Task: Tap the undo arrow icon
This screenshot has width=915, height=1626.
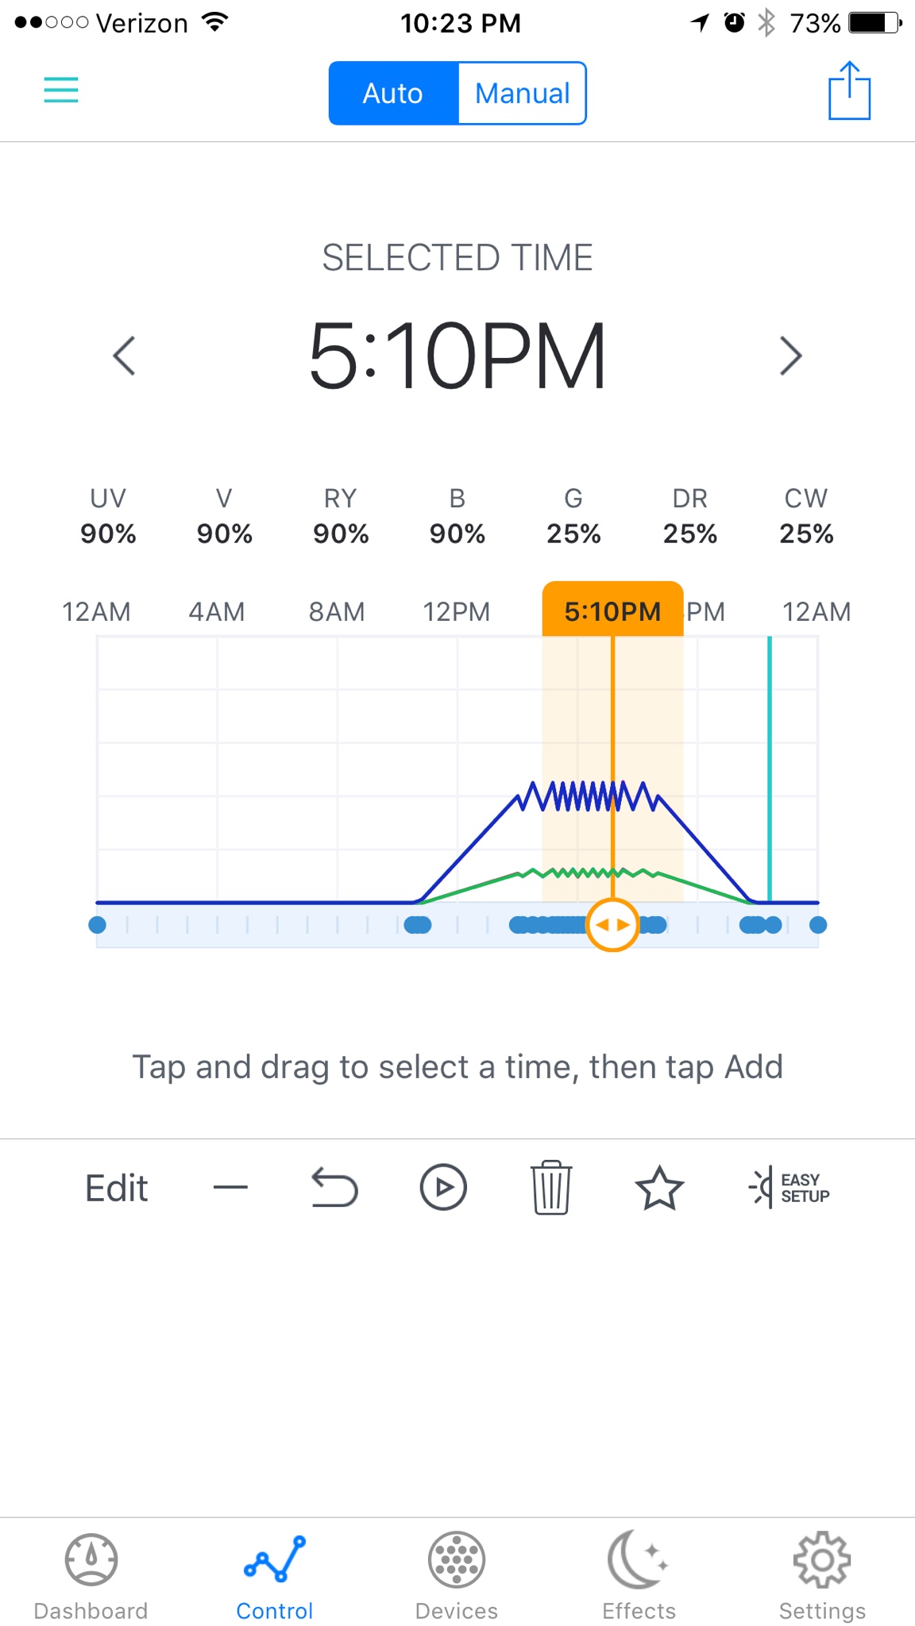Action: click(x=334, y=1188)
